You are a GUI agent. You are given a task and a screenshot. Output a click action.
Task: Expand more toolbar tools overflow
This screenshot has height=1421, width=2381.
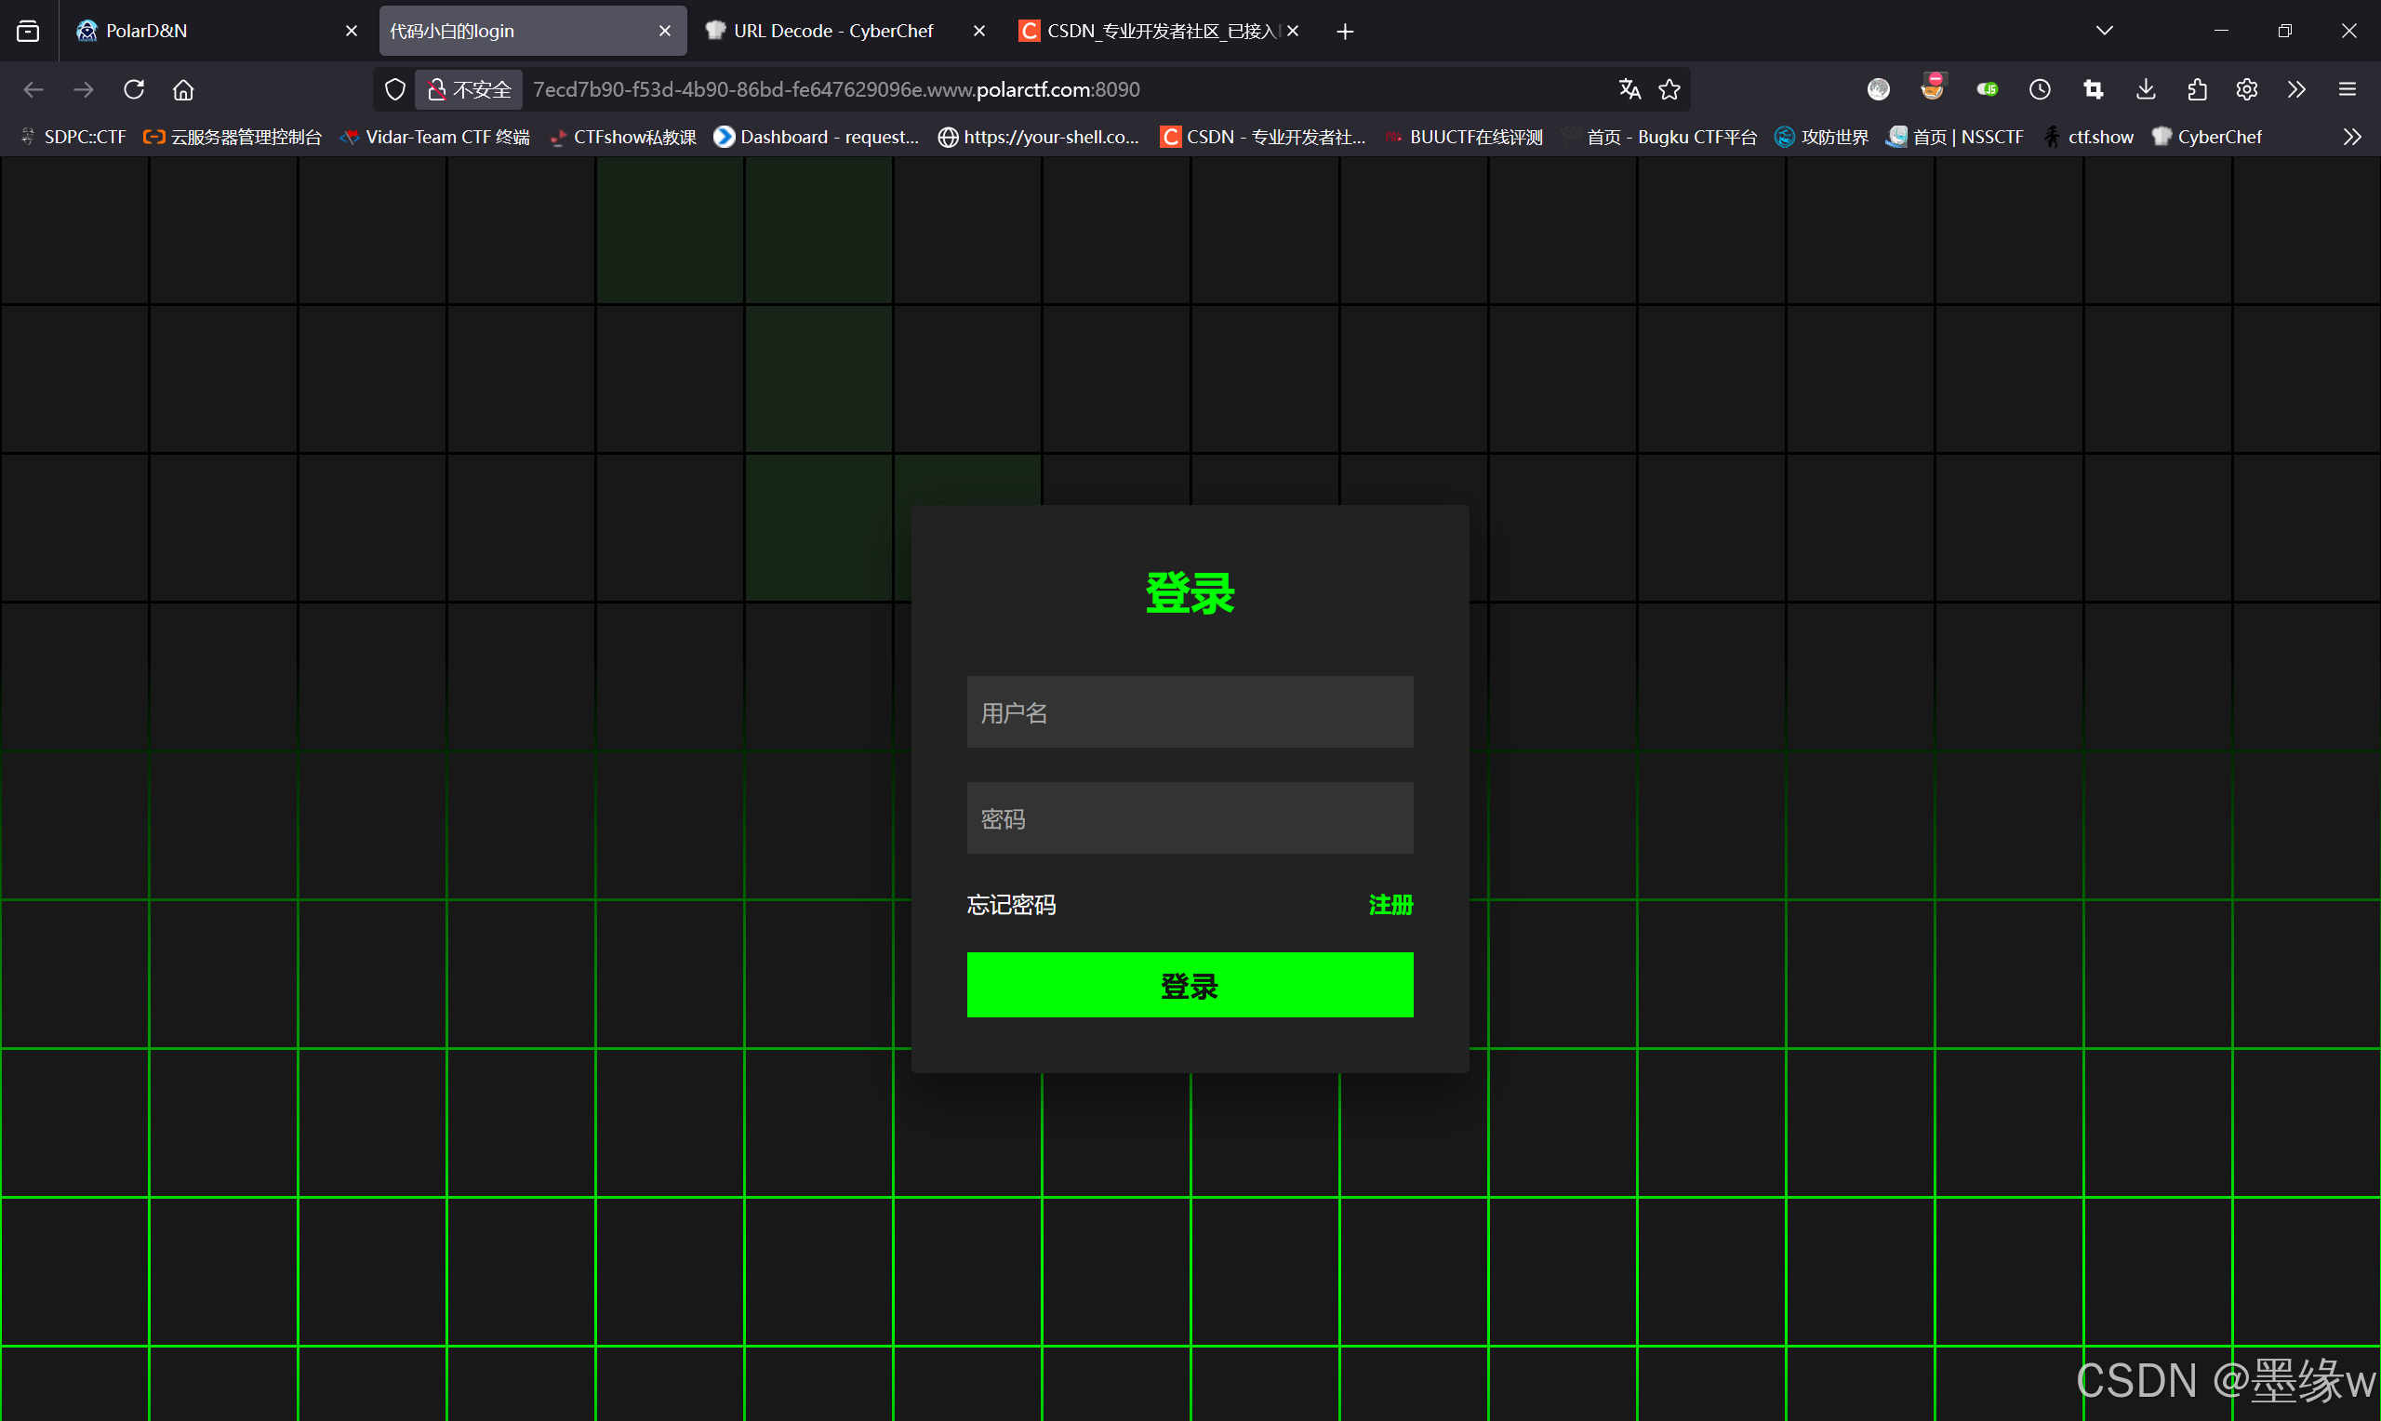point(2295,89)
